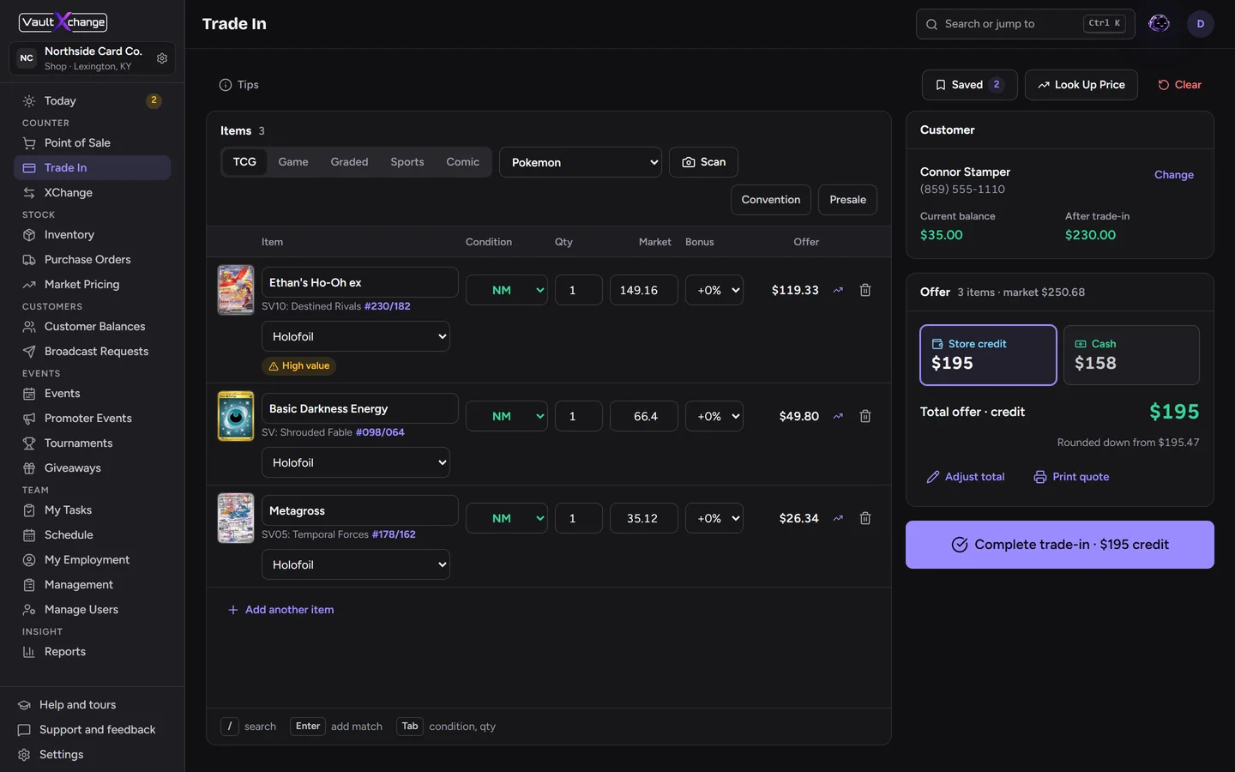
Task: Remove the Metagross item with trash icon
Action: click(865, 518)
